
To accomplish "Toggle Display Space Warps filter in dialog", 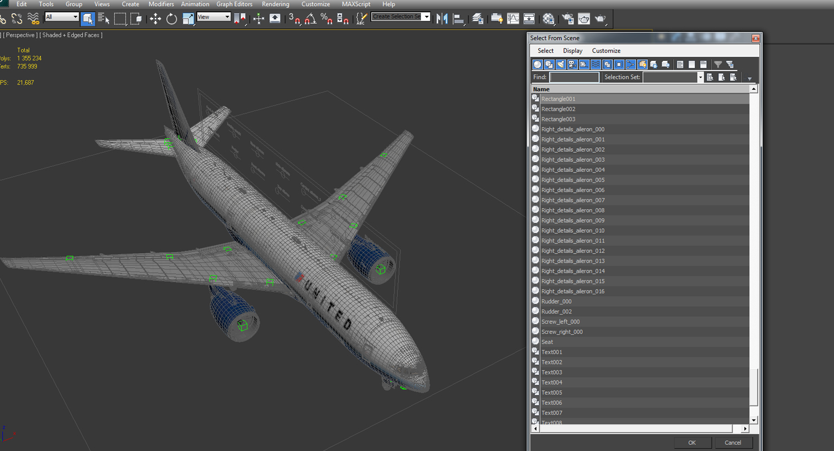I will pyautogui.click(x=596, y=64).
